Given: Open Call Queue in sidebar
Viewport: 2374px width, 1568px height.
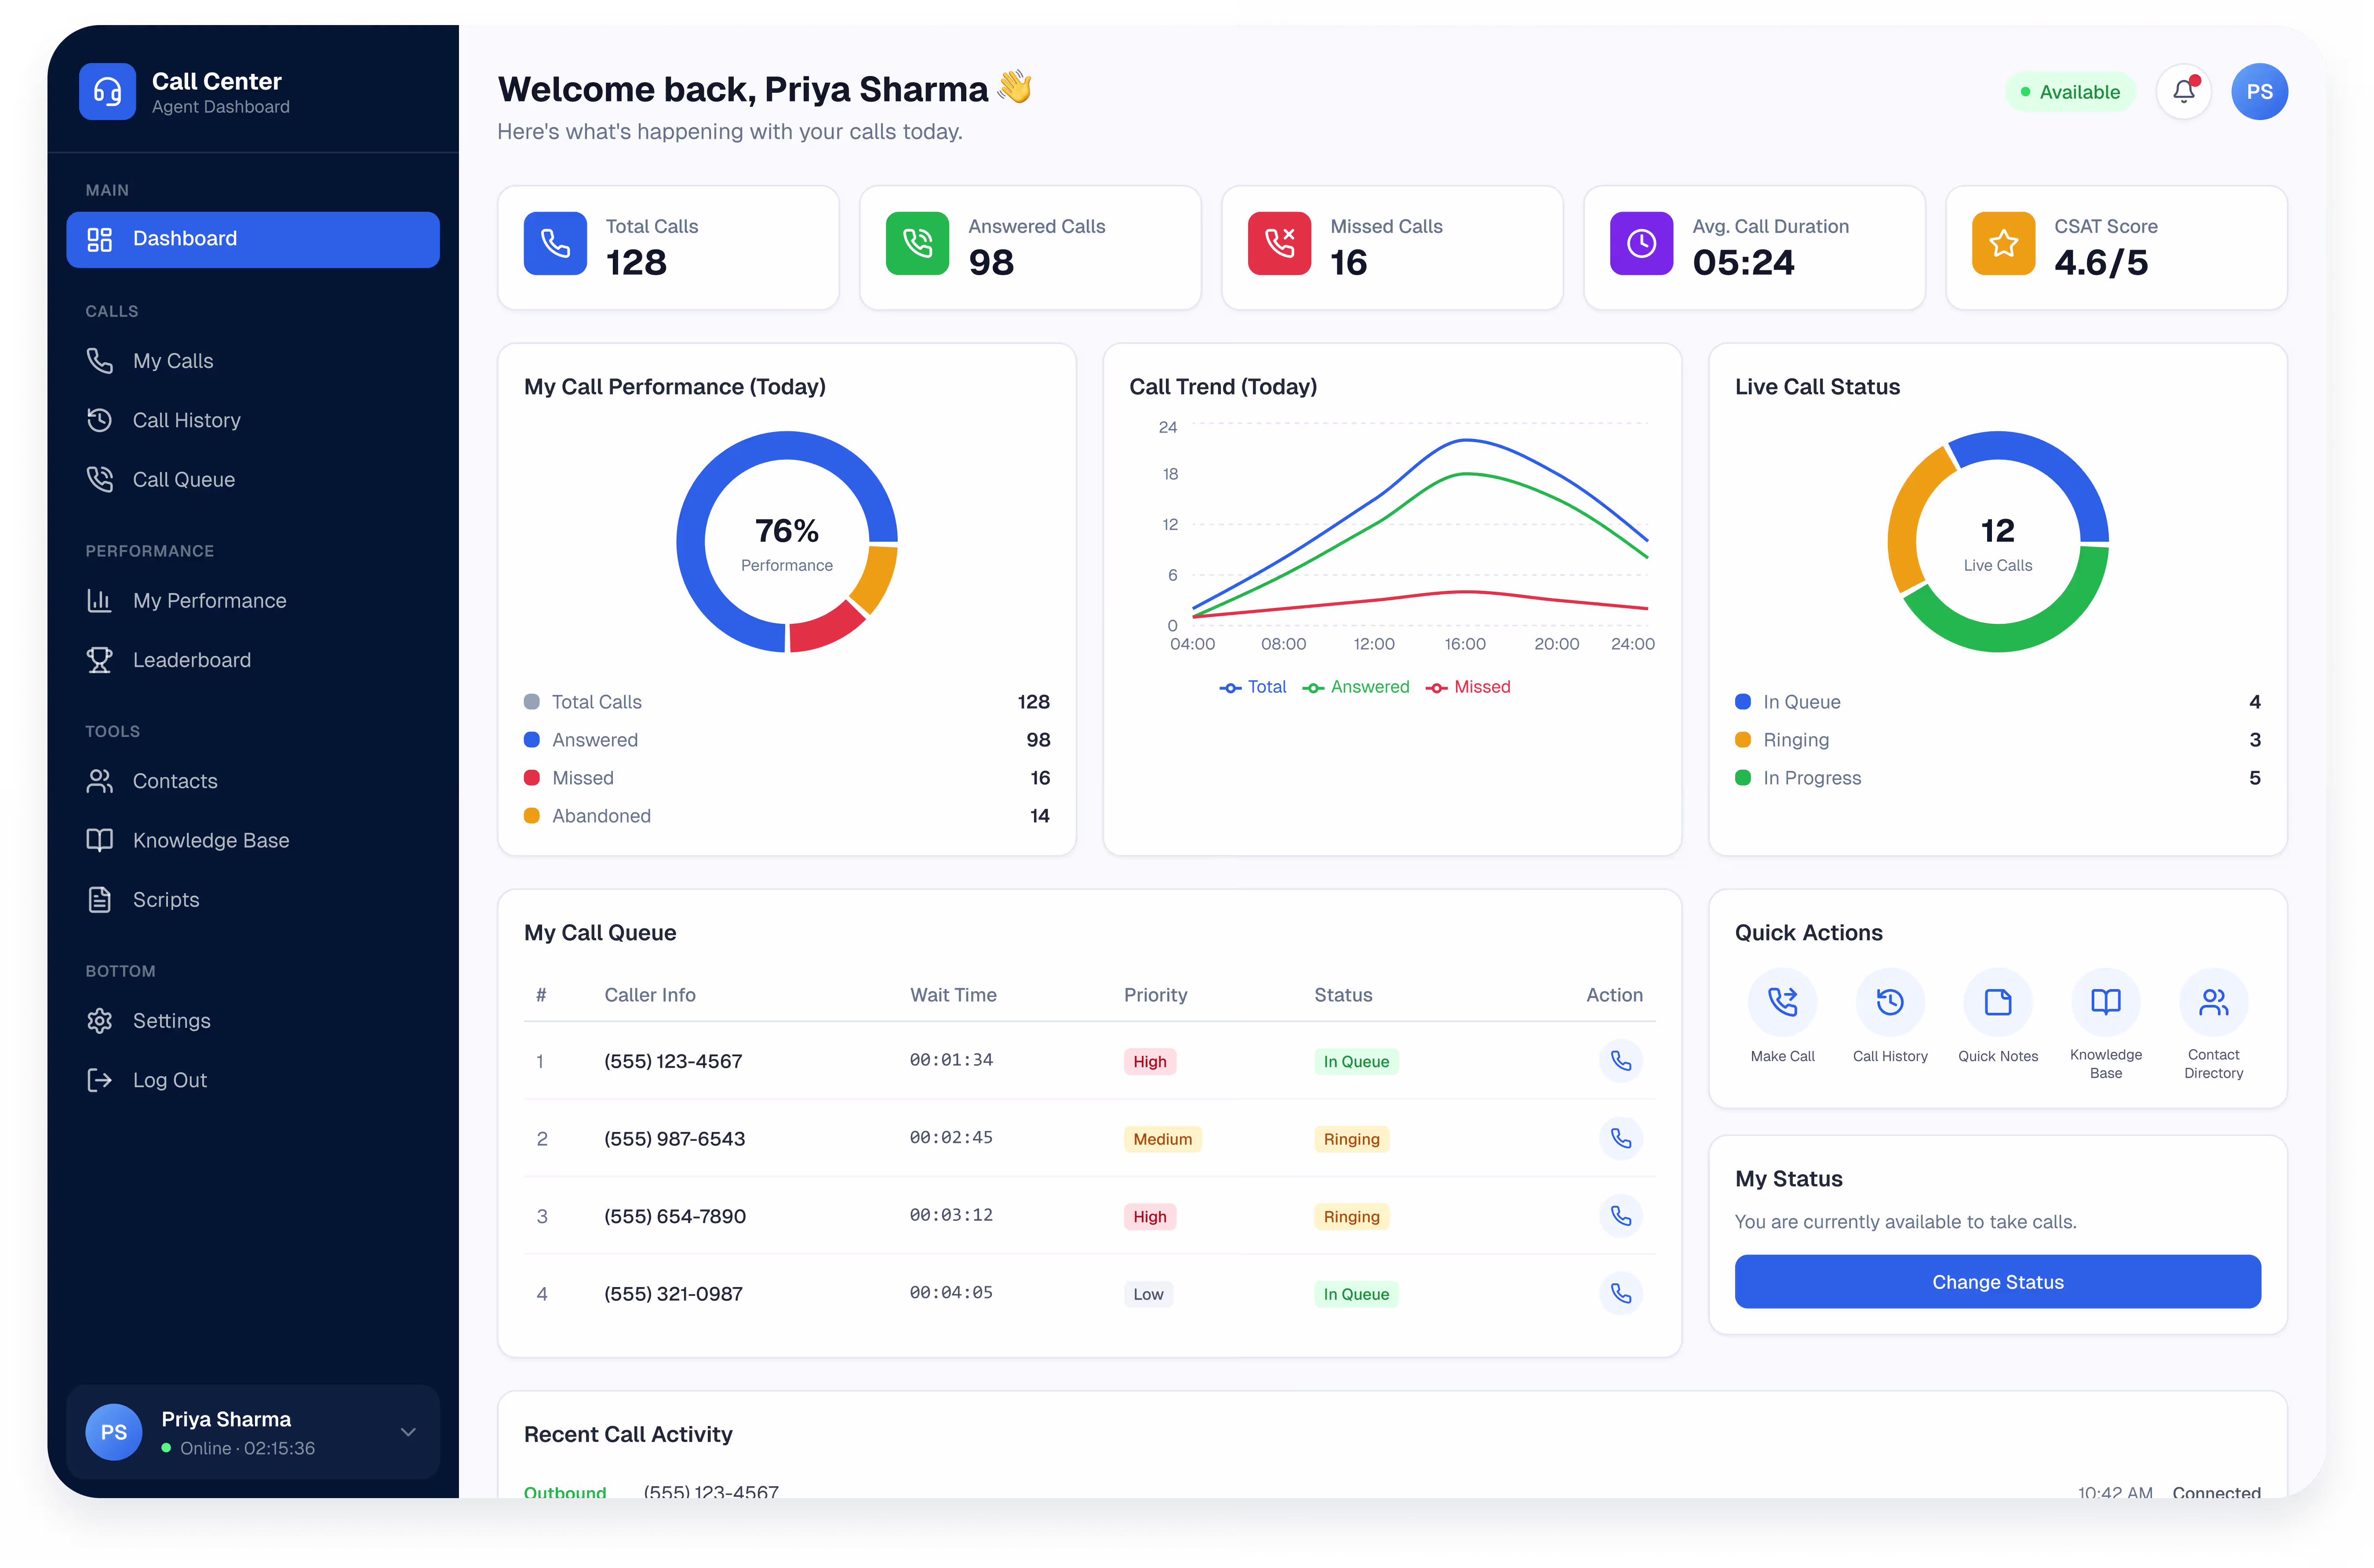Looking at the screenshot, I should (x=253, y=480).
